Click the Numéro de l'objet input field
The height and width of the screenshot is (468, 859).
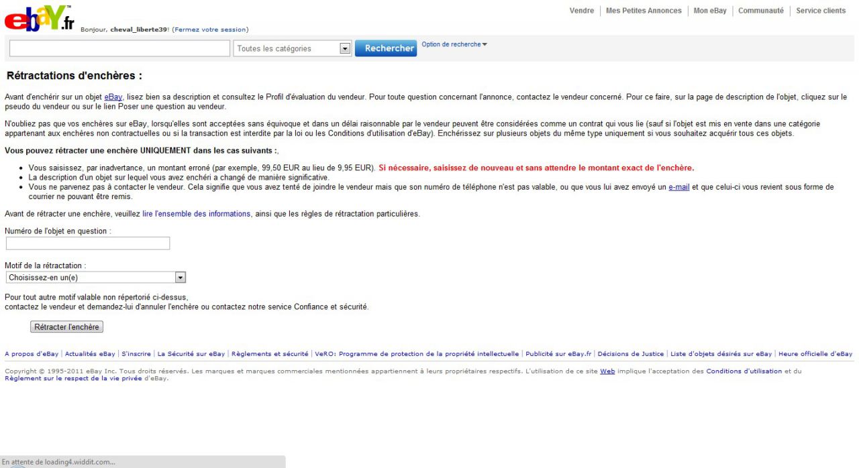coord(87,243)
